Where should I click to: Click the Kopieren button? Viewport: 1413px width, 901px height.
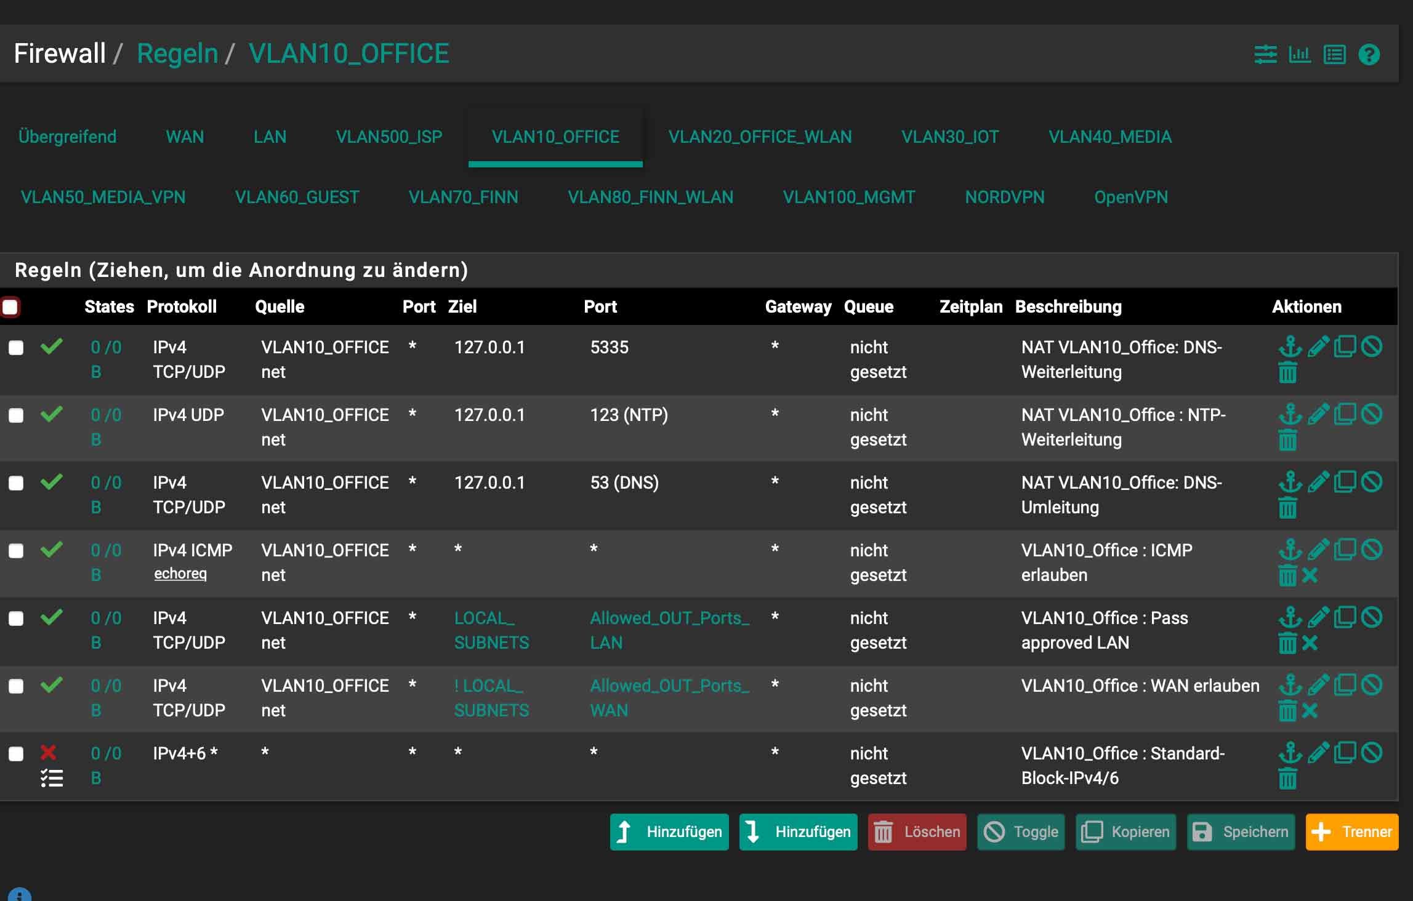(1125, 832)
